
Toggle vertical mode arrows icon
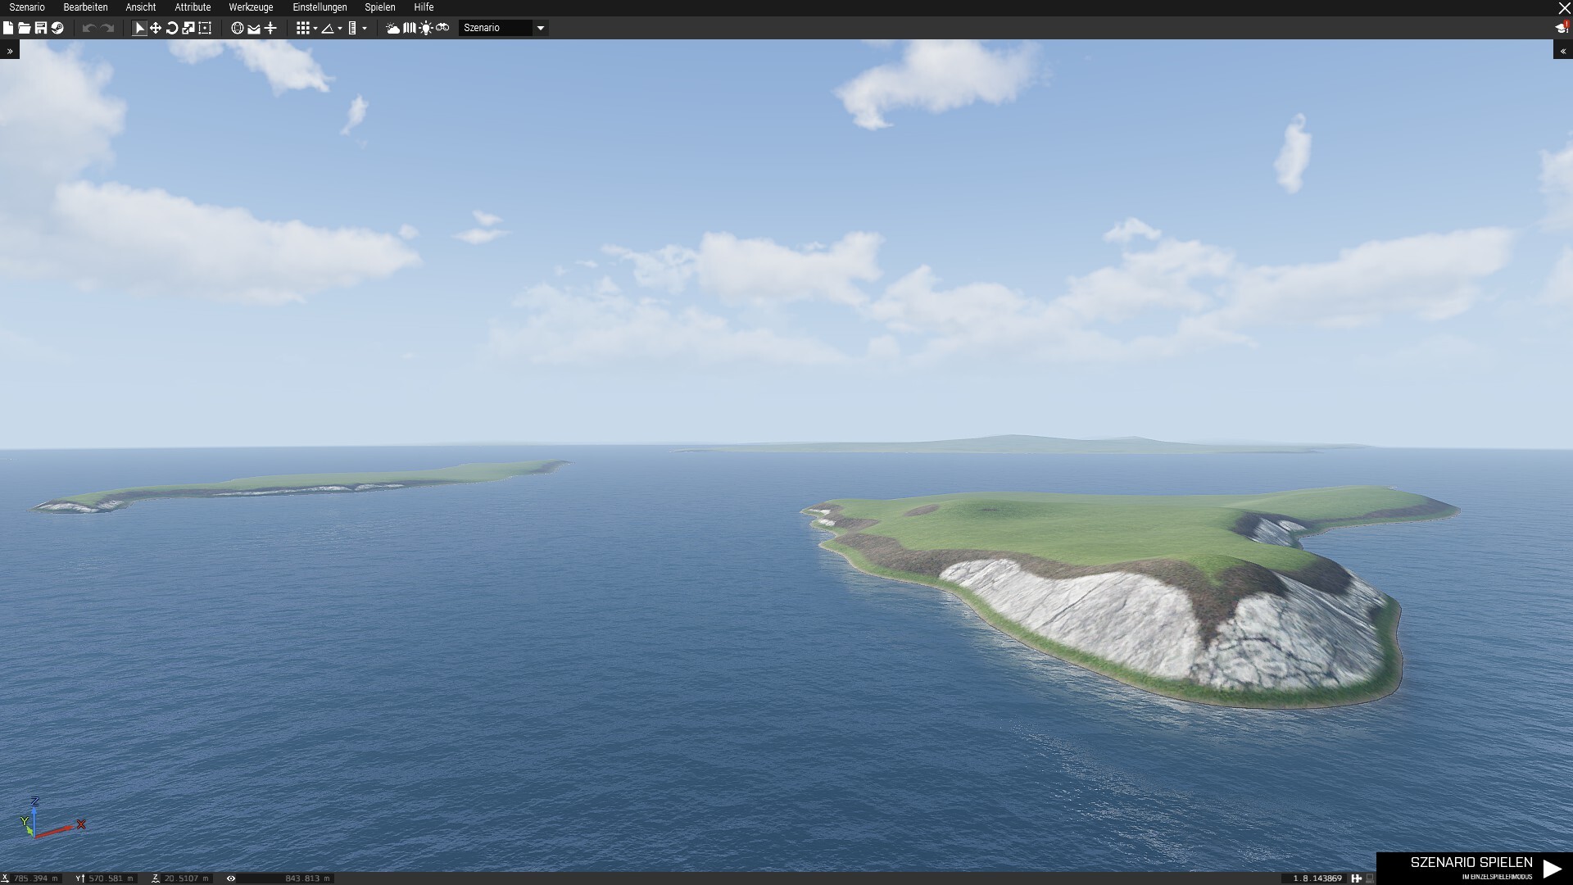[270, 28]
